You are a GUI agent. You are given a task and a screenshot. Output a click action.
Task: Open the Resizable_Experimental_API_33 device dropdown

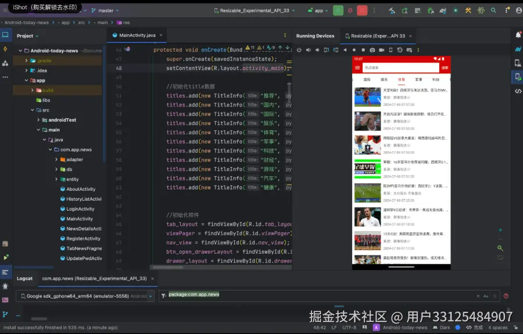pyautogui.click(x=255, y=10)
